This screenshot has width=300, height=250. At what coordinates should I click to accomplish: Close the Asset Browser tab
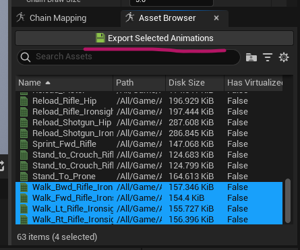216,18
